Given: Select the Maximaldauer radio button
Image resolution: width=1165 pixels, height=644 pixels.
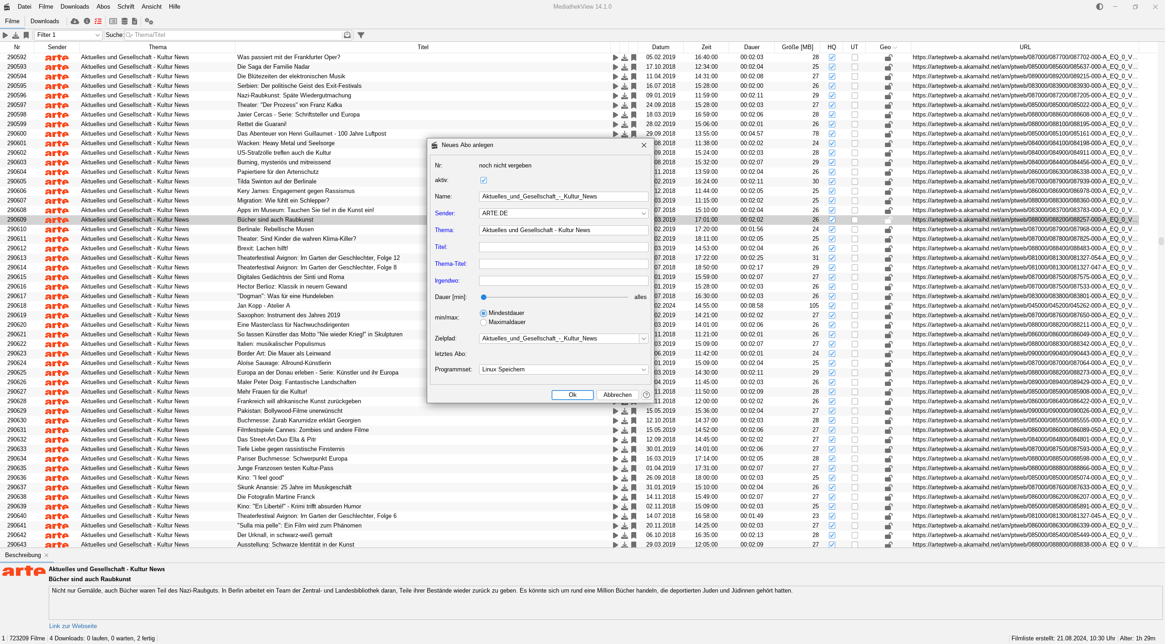Looking at the screenshot, I should click(483, 322).
